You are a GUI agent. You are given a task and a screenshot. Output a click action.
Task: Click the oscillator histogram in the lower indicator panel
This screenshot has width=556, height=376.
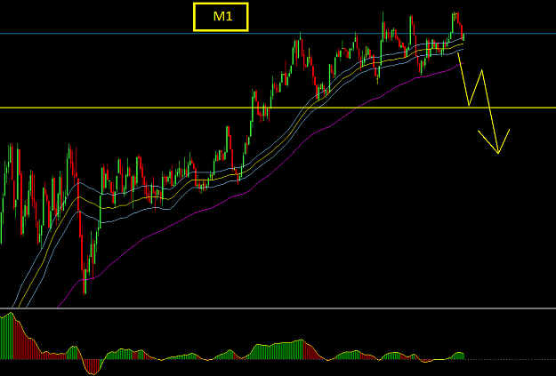[x=232, y=344]
